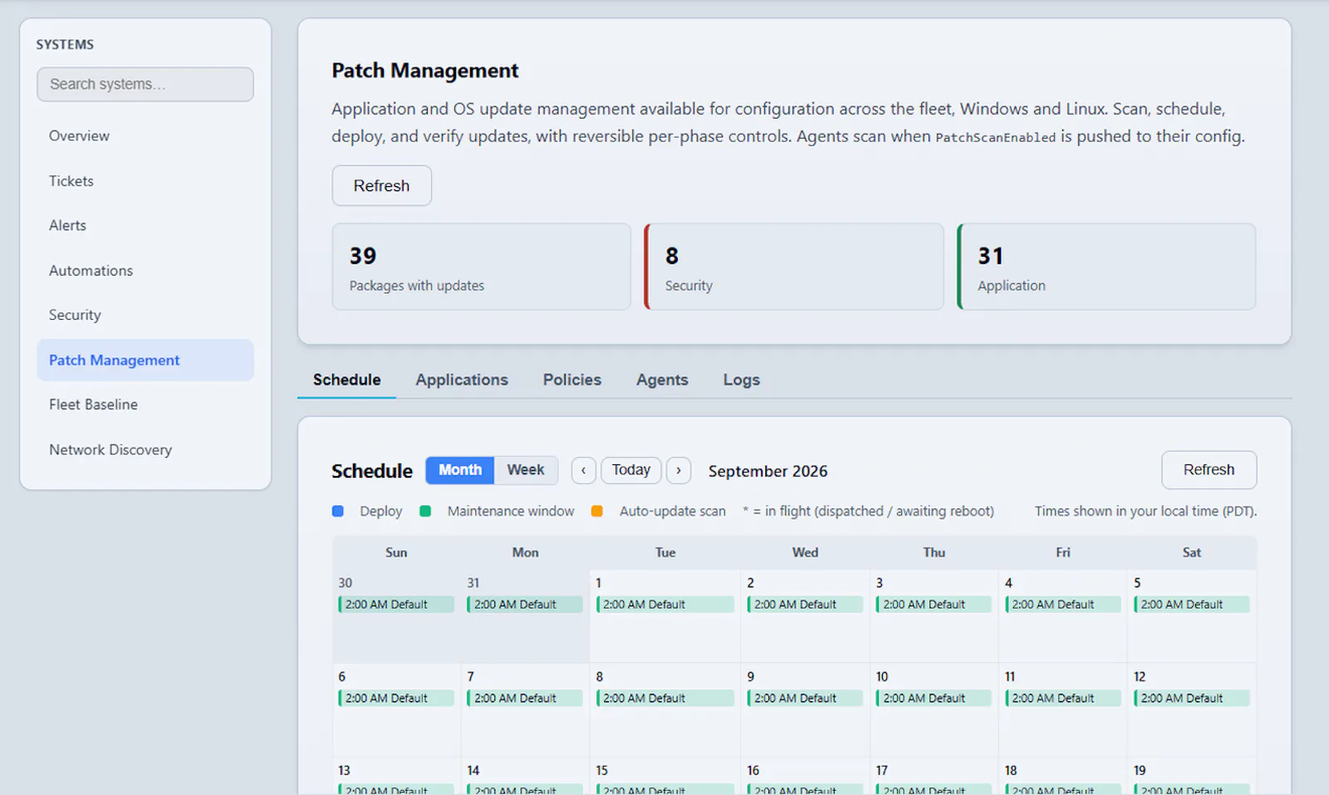Click the September 2026 month label
Screen dimensions: 1329x795
pyautogui.click(x=767, y=471)
